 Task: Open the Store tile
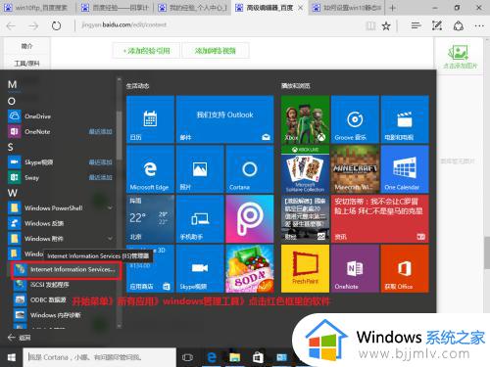point(150,269)
